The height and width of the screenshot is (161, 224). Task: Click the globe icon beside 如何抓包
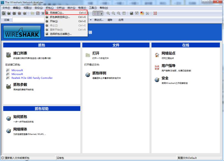coord(9,118)
